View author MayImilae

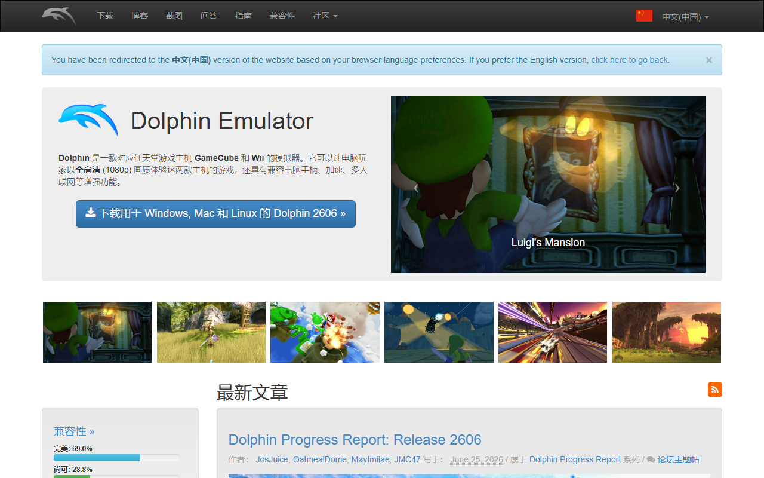tap(370, 459)
